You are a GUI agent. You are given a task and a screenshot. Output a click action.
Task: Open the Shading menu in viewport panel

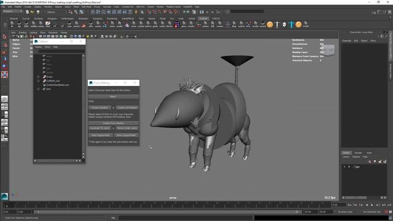tap(23, 33)
